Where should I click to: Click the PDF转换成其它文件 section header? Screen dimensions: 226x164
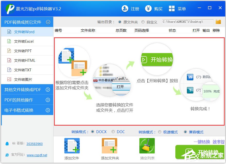point(27,22)
